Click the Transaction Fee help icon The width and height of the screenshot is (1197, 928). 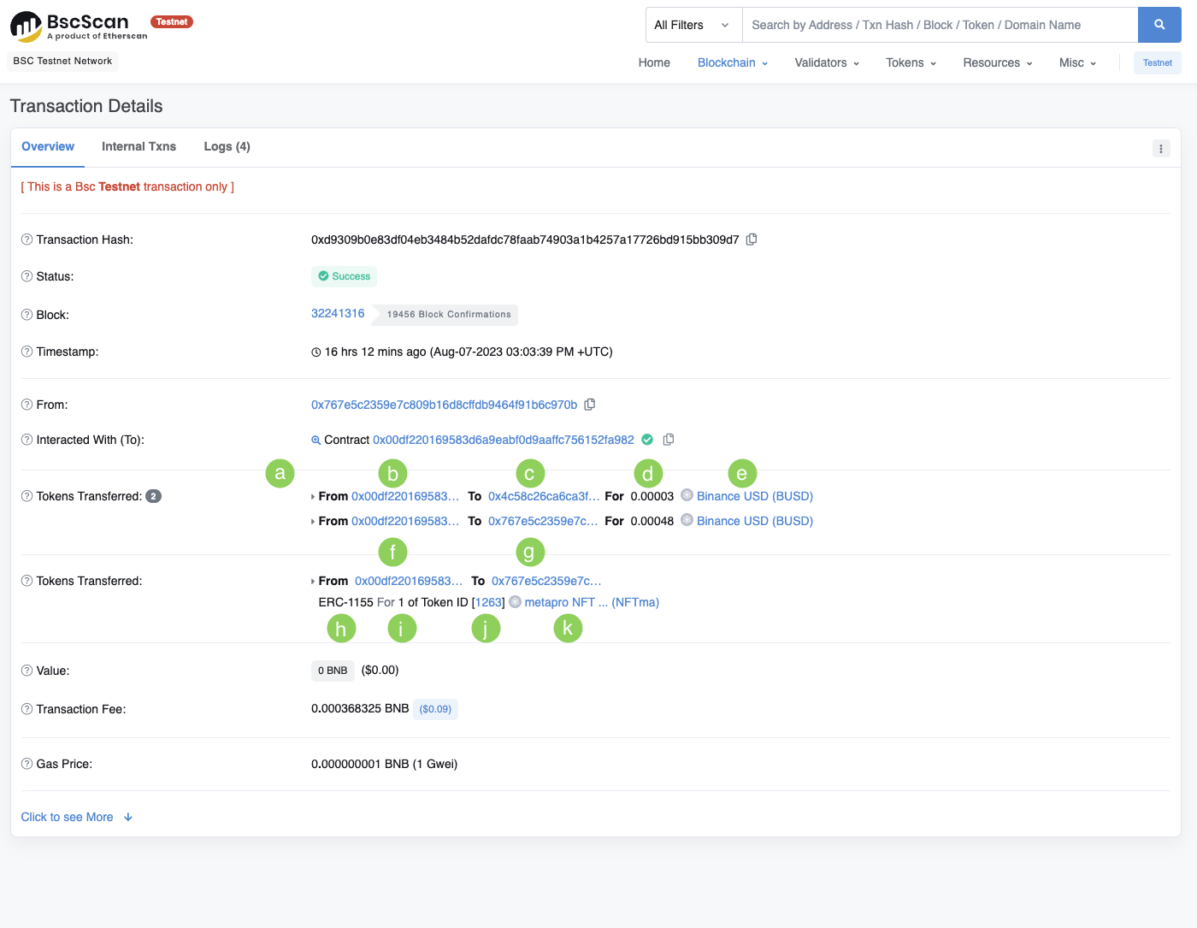pos(27,709)
